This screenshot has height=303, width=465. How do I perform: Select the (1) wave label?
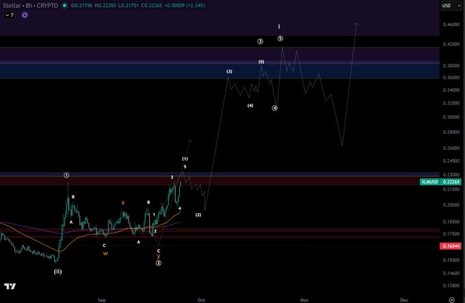[x=185, y=159]
